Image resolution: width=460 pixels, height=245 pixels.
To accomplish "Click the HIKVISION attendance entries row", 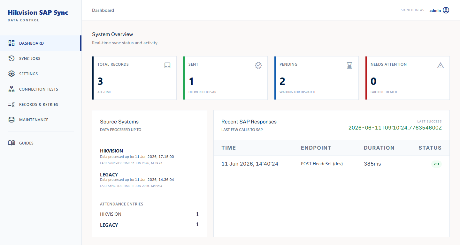I will tap(149, 214).
